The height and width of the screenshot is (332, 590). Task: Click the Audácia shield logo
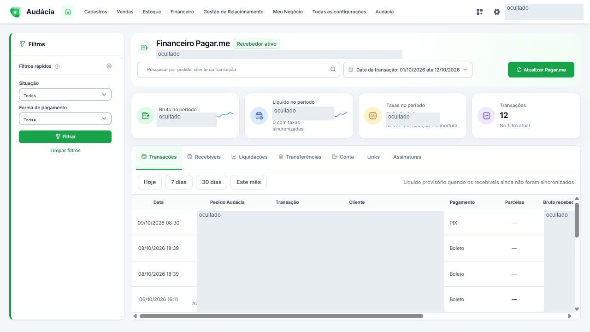(x=15, y=12)
